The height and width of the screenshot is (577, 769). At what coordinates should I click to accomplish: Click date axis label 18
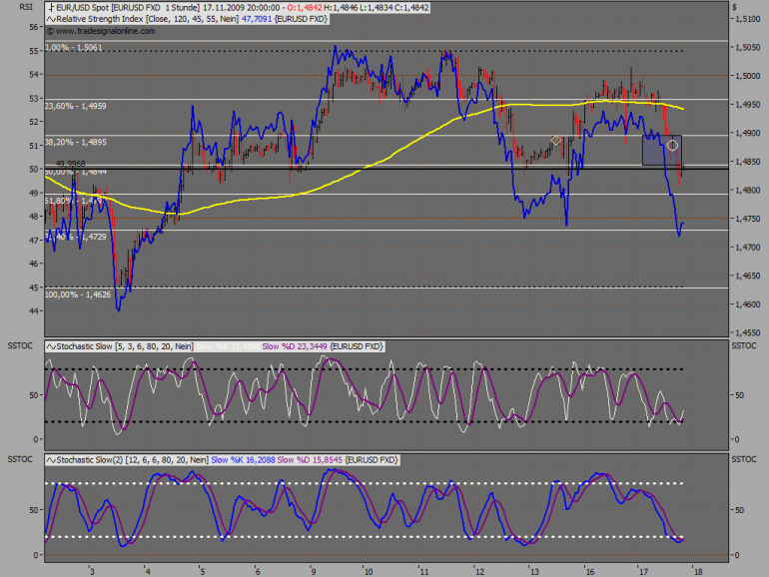[698, 572]
